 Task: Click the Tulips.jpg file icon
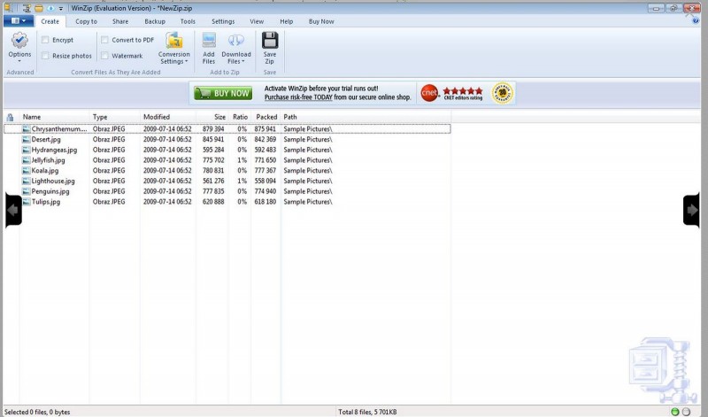tap(27, 202)
